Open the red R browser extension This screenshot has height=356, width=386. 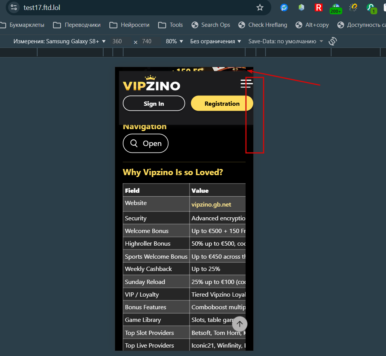tap(318, 8)
